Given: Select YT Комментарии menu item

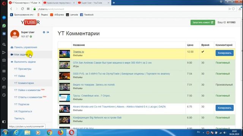Looking at the screenshot, I should [x=24, y=83].
